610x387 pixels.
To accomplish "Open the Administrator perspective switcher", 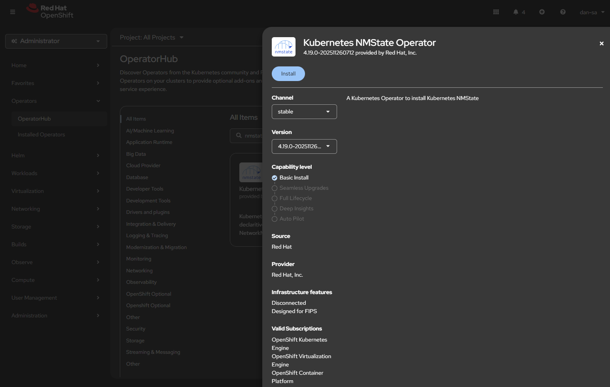I will tap(56, 41).
